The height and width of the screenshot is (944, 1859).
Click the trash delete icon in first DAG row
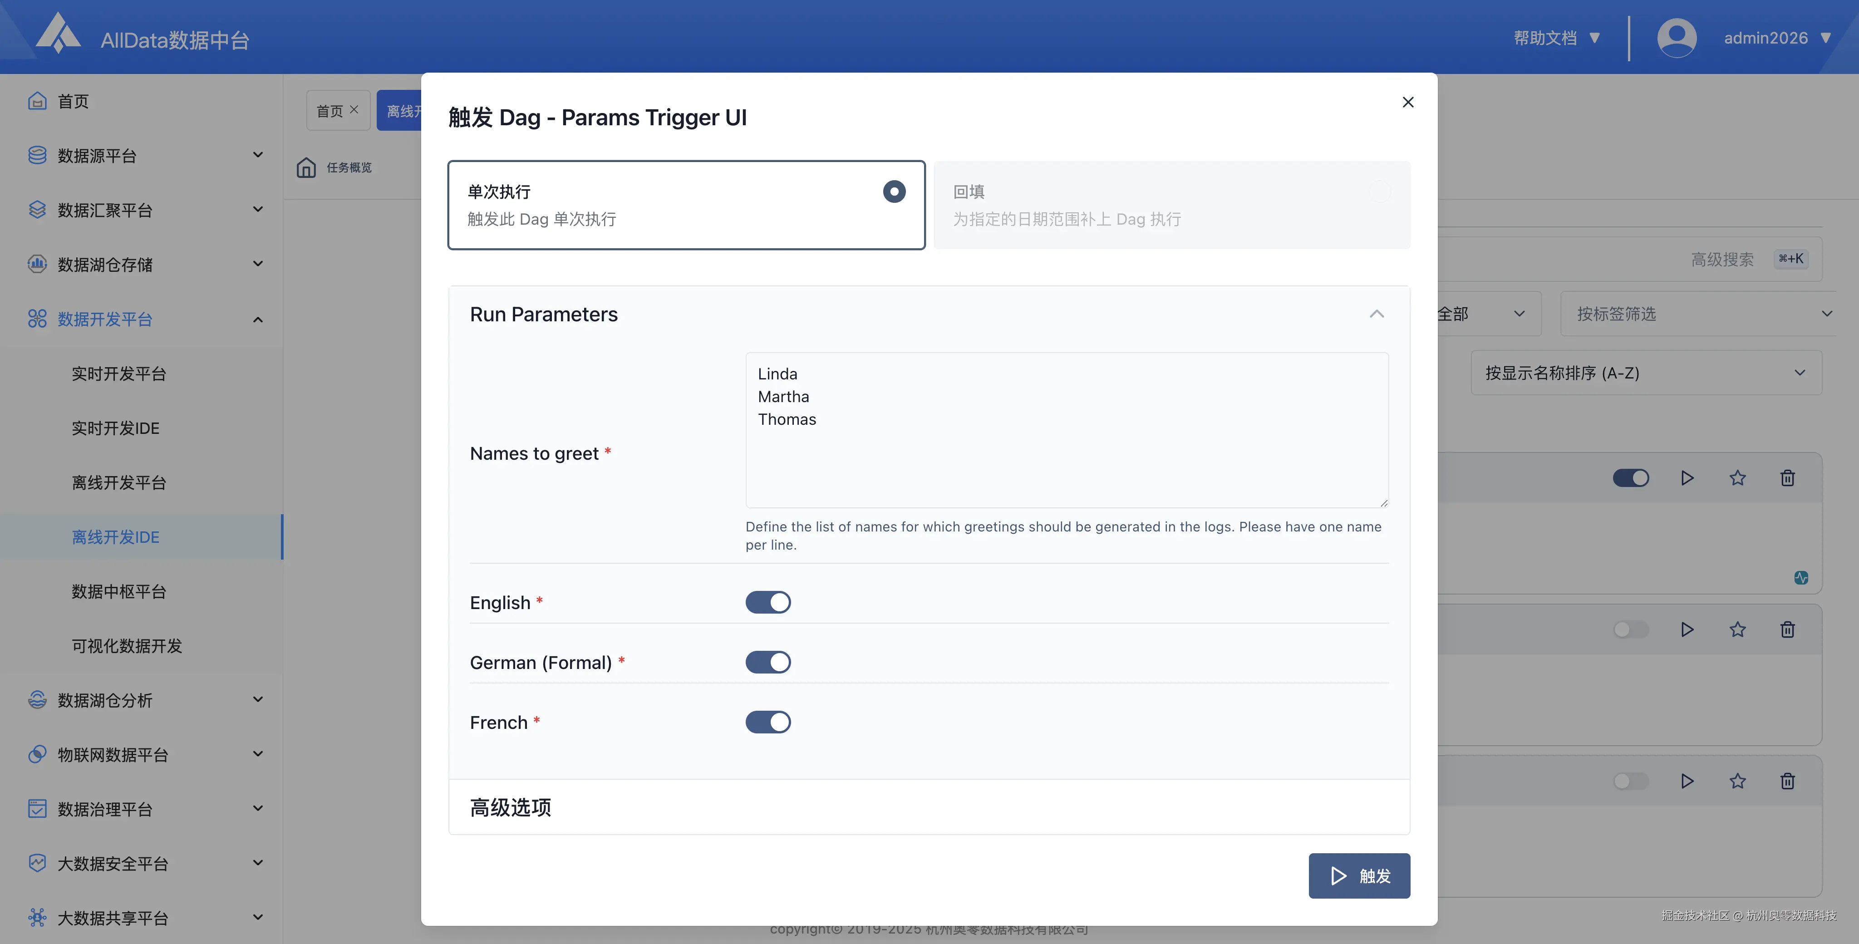pos(1787,478)
